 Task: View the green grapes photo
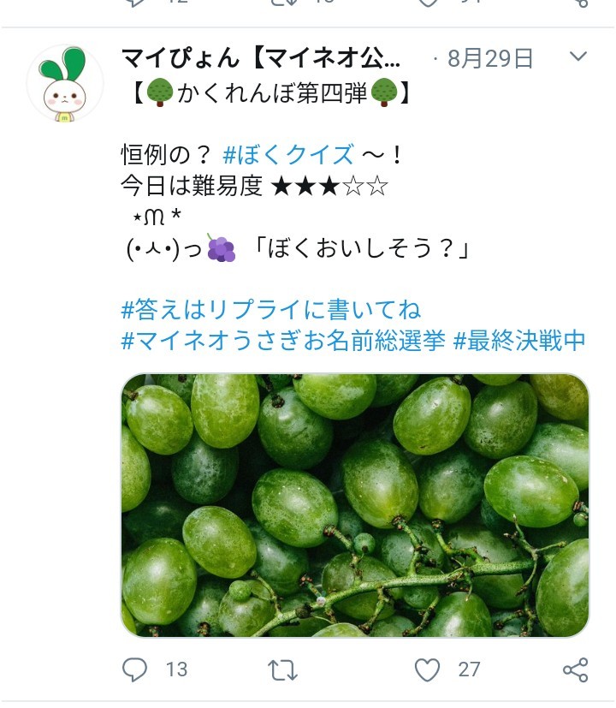tap(354, 505)
